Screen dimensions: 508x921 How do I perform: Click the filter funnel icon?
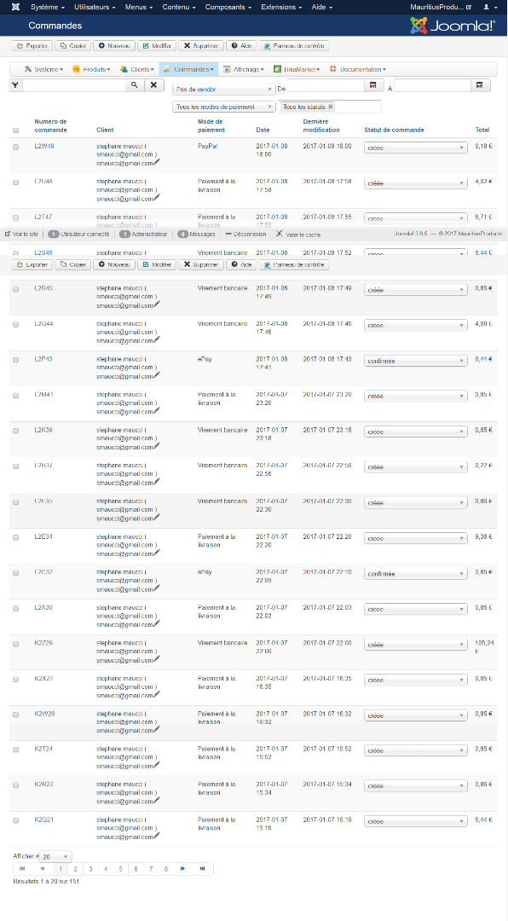point(15,85)
